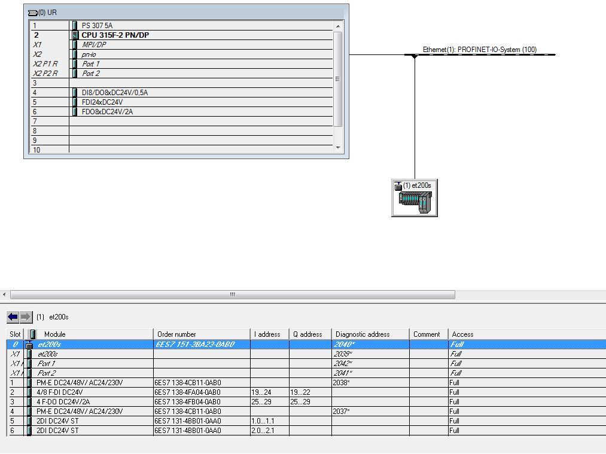Click module icon in slot 6 2DI row
The height and width of the screenshot is (454, 606).
click(29, 431)
